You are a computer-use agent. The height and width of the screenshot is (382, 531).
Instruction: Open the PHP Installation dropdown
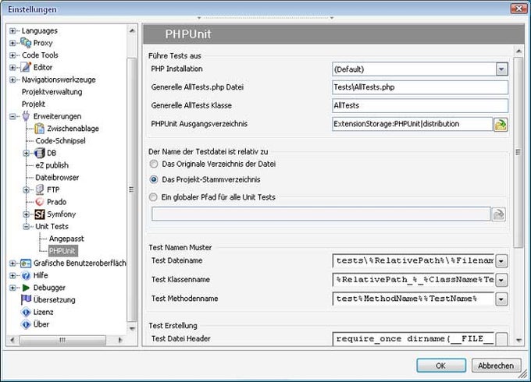[501, 69]
